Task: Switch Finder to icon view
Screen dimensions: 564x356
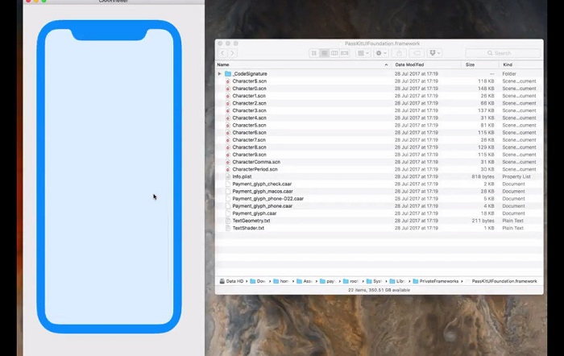Action: click(314, 53)
